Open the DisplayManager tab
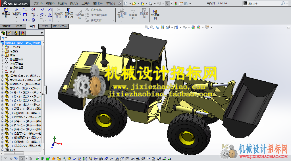The width and height of the screenshot is (291, 161). [x=23, y=33]
